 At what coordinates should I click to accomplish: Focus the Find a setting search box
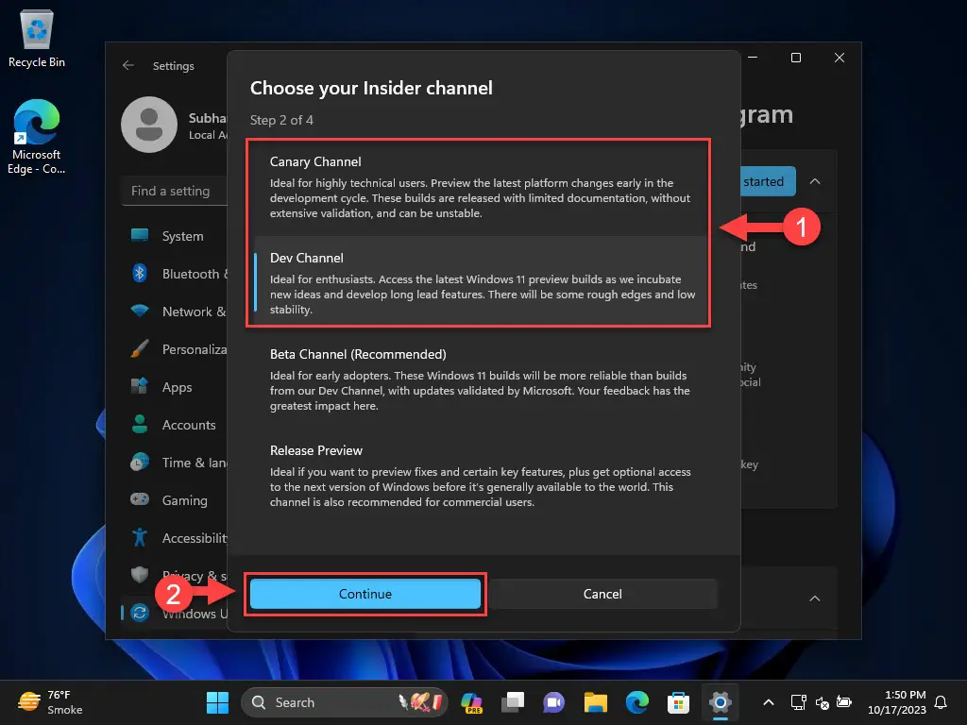pyautogui.click(x=176, y=191)
